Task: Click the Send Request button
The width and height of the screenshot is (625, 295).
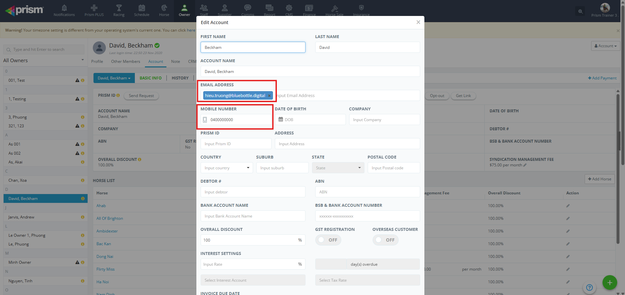Action: pyautogui.click(x=141, y=96)
